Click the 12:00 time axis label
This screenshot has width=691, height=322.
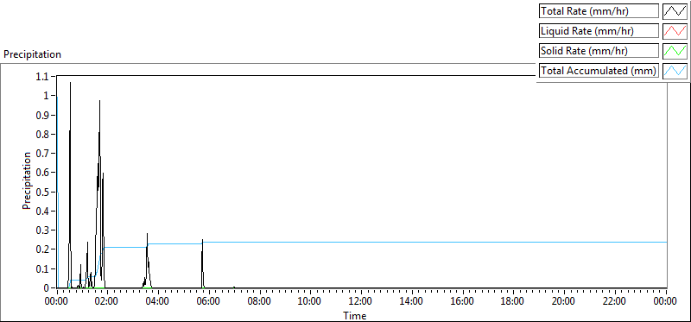pos(361,302)
